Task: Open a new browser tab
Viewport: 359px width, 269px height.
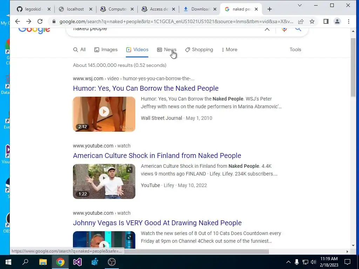Action: (x=270, y=9)
